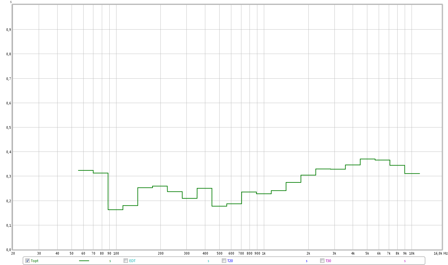This screenshot has width=448, height=265.
Task: Click the 5k frequency axis label
Action: click(x=367, y=253)
